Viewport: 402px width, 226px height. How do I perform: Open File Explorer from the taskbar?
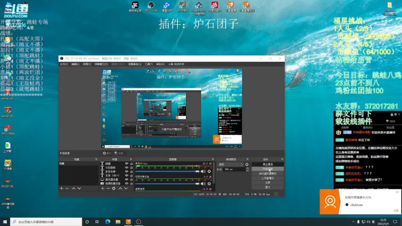(x=118, y=221)
